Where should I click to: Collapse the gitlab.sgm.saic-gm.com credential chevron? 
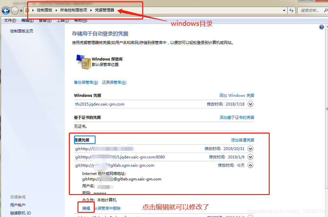(251, 165)
